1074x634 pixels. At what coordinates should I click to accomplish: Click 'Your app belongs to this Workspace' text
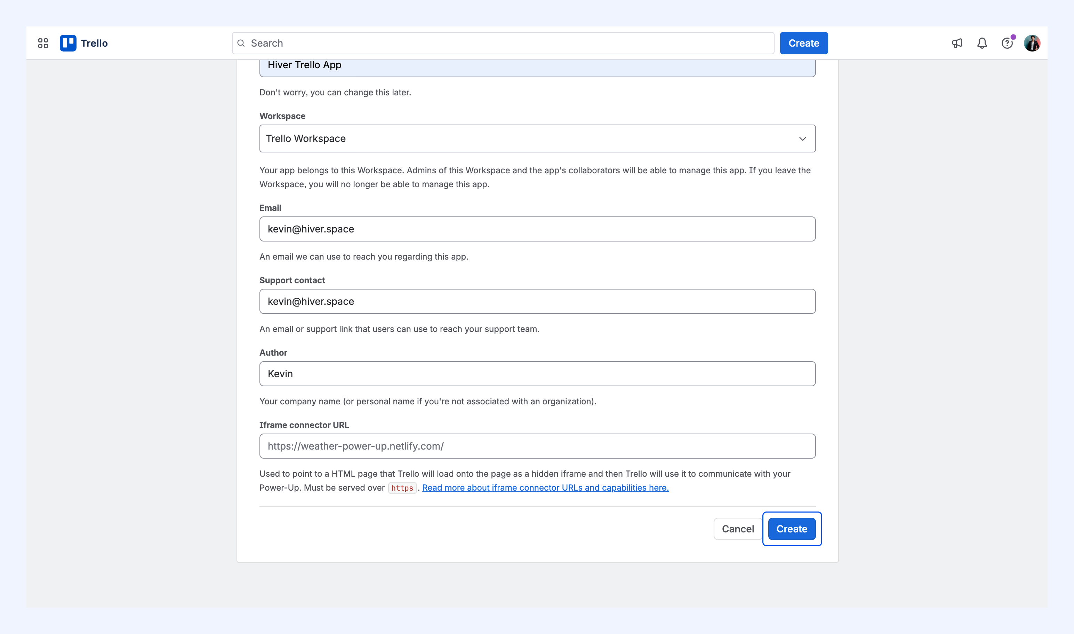(x=535, y=177)
